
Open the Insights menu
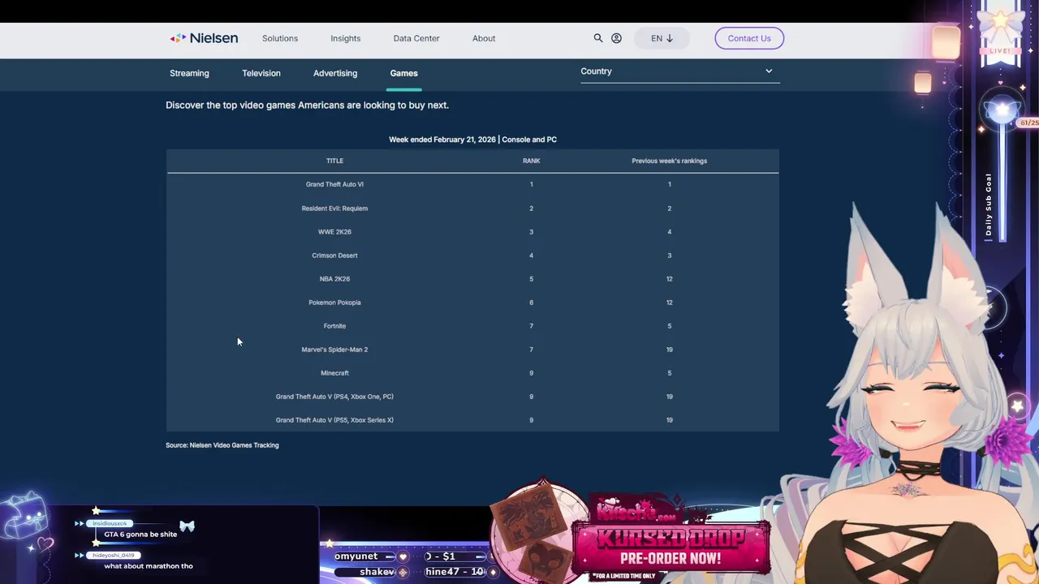pyautogui.click(x=346, y=38)
